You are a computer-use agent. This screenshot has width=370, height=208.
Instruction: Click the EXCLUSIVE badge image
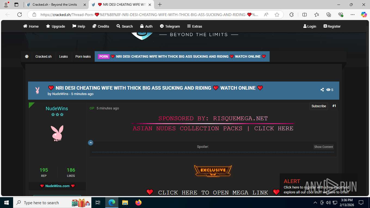point(213,171)
